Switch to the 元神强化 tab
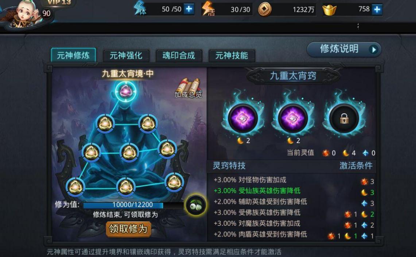This screenshot has height=257, width=416. tap(126, 55)
